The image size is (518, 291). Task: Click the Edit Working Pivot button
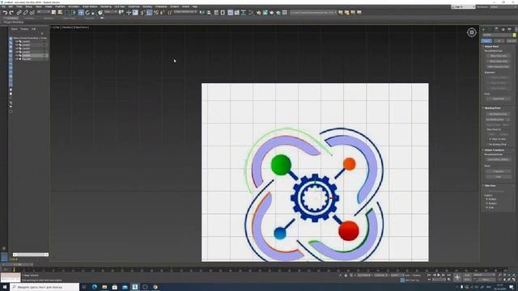tap(499, 114)
